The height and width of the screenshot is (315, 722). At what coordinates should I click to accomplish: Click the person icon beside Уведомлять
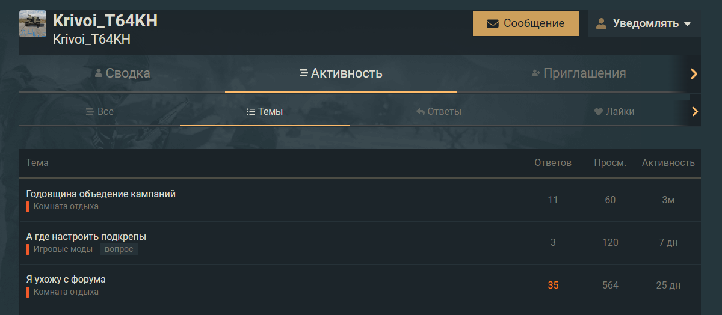[x=600, y=23]
